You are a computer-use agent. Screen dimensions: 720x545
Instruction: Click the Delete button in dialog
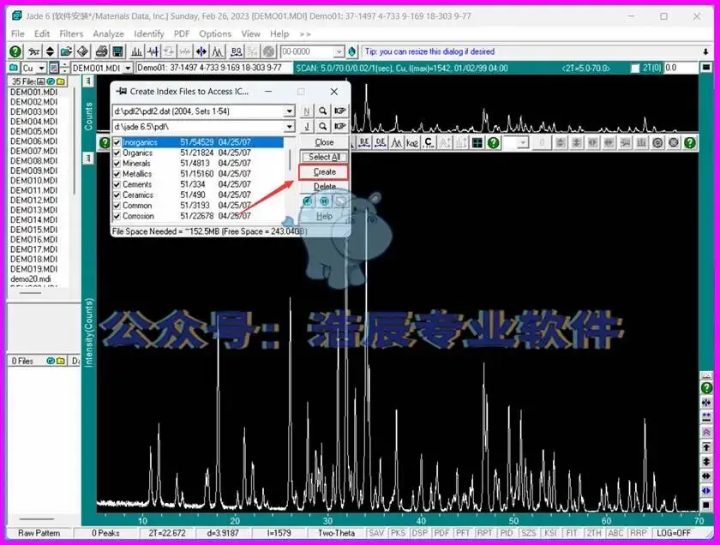point(324,187)
